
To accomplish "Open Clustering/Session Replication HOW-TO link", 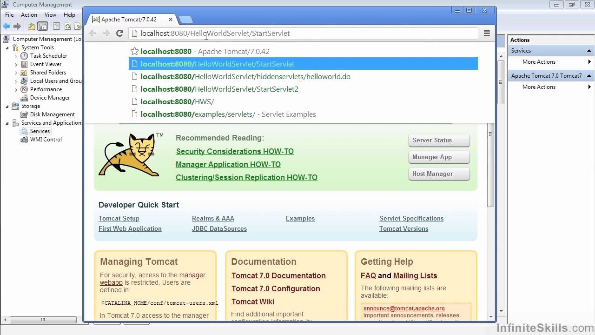I will click(246, 177).
